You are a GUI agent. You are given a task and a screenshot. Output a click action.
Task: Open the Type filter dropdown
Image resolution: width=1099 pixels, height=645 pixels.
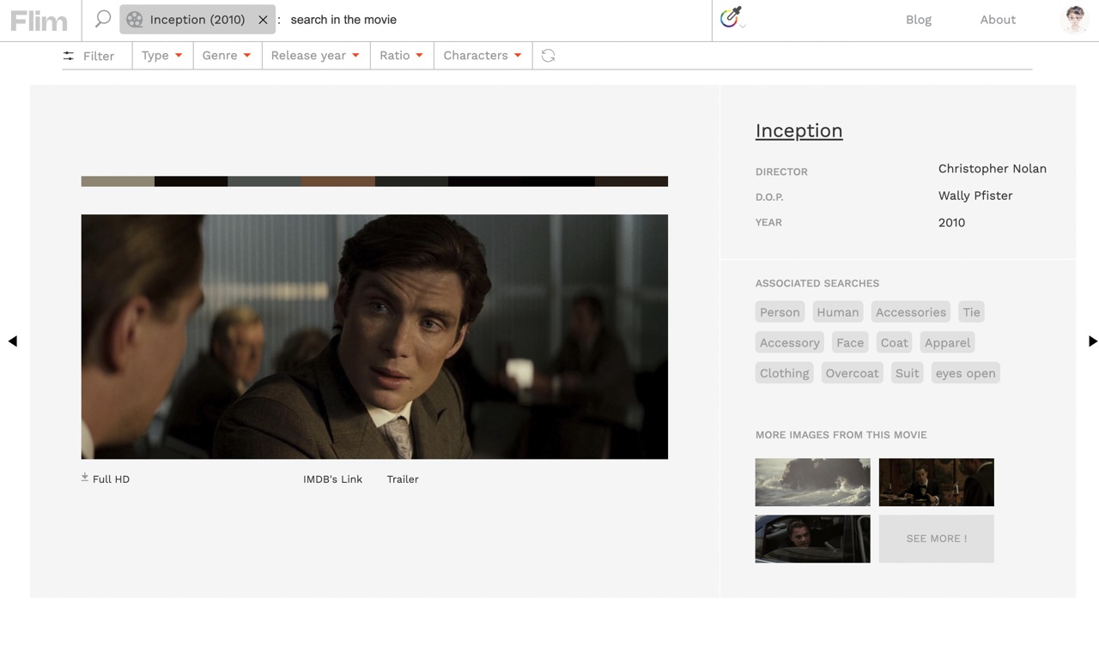162,56
